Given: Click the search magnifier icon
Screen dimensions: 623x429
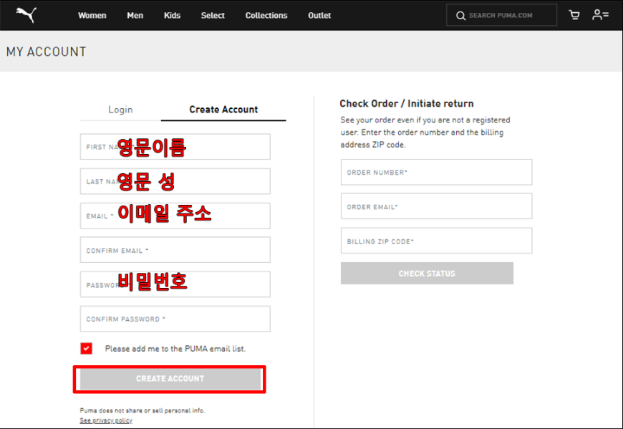Looking at the screenshot, I should click(x=460, y=16).
